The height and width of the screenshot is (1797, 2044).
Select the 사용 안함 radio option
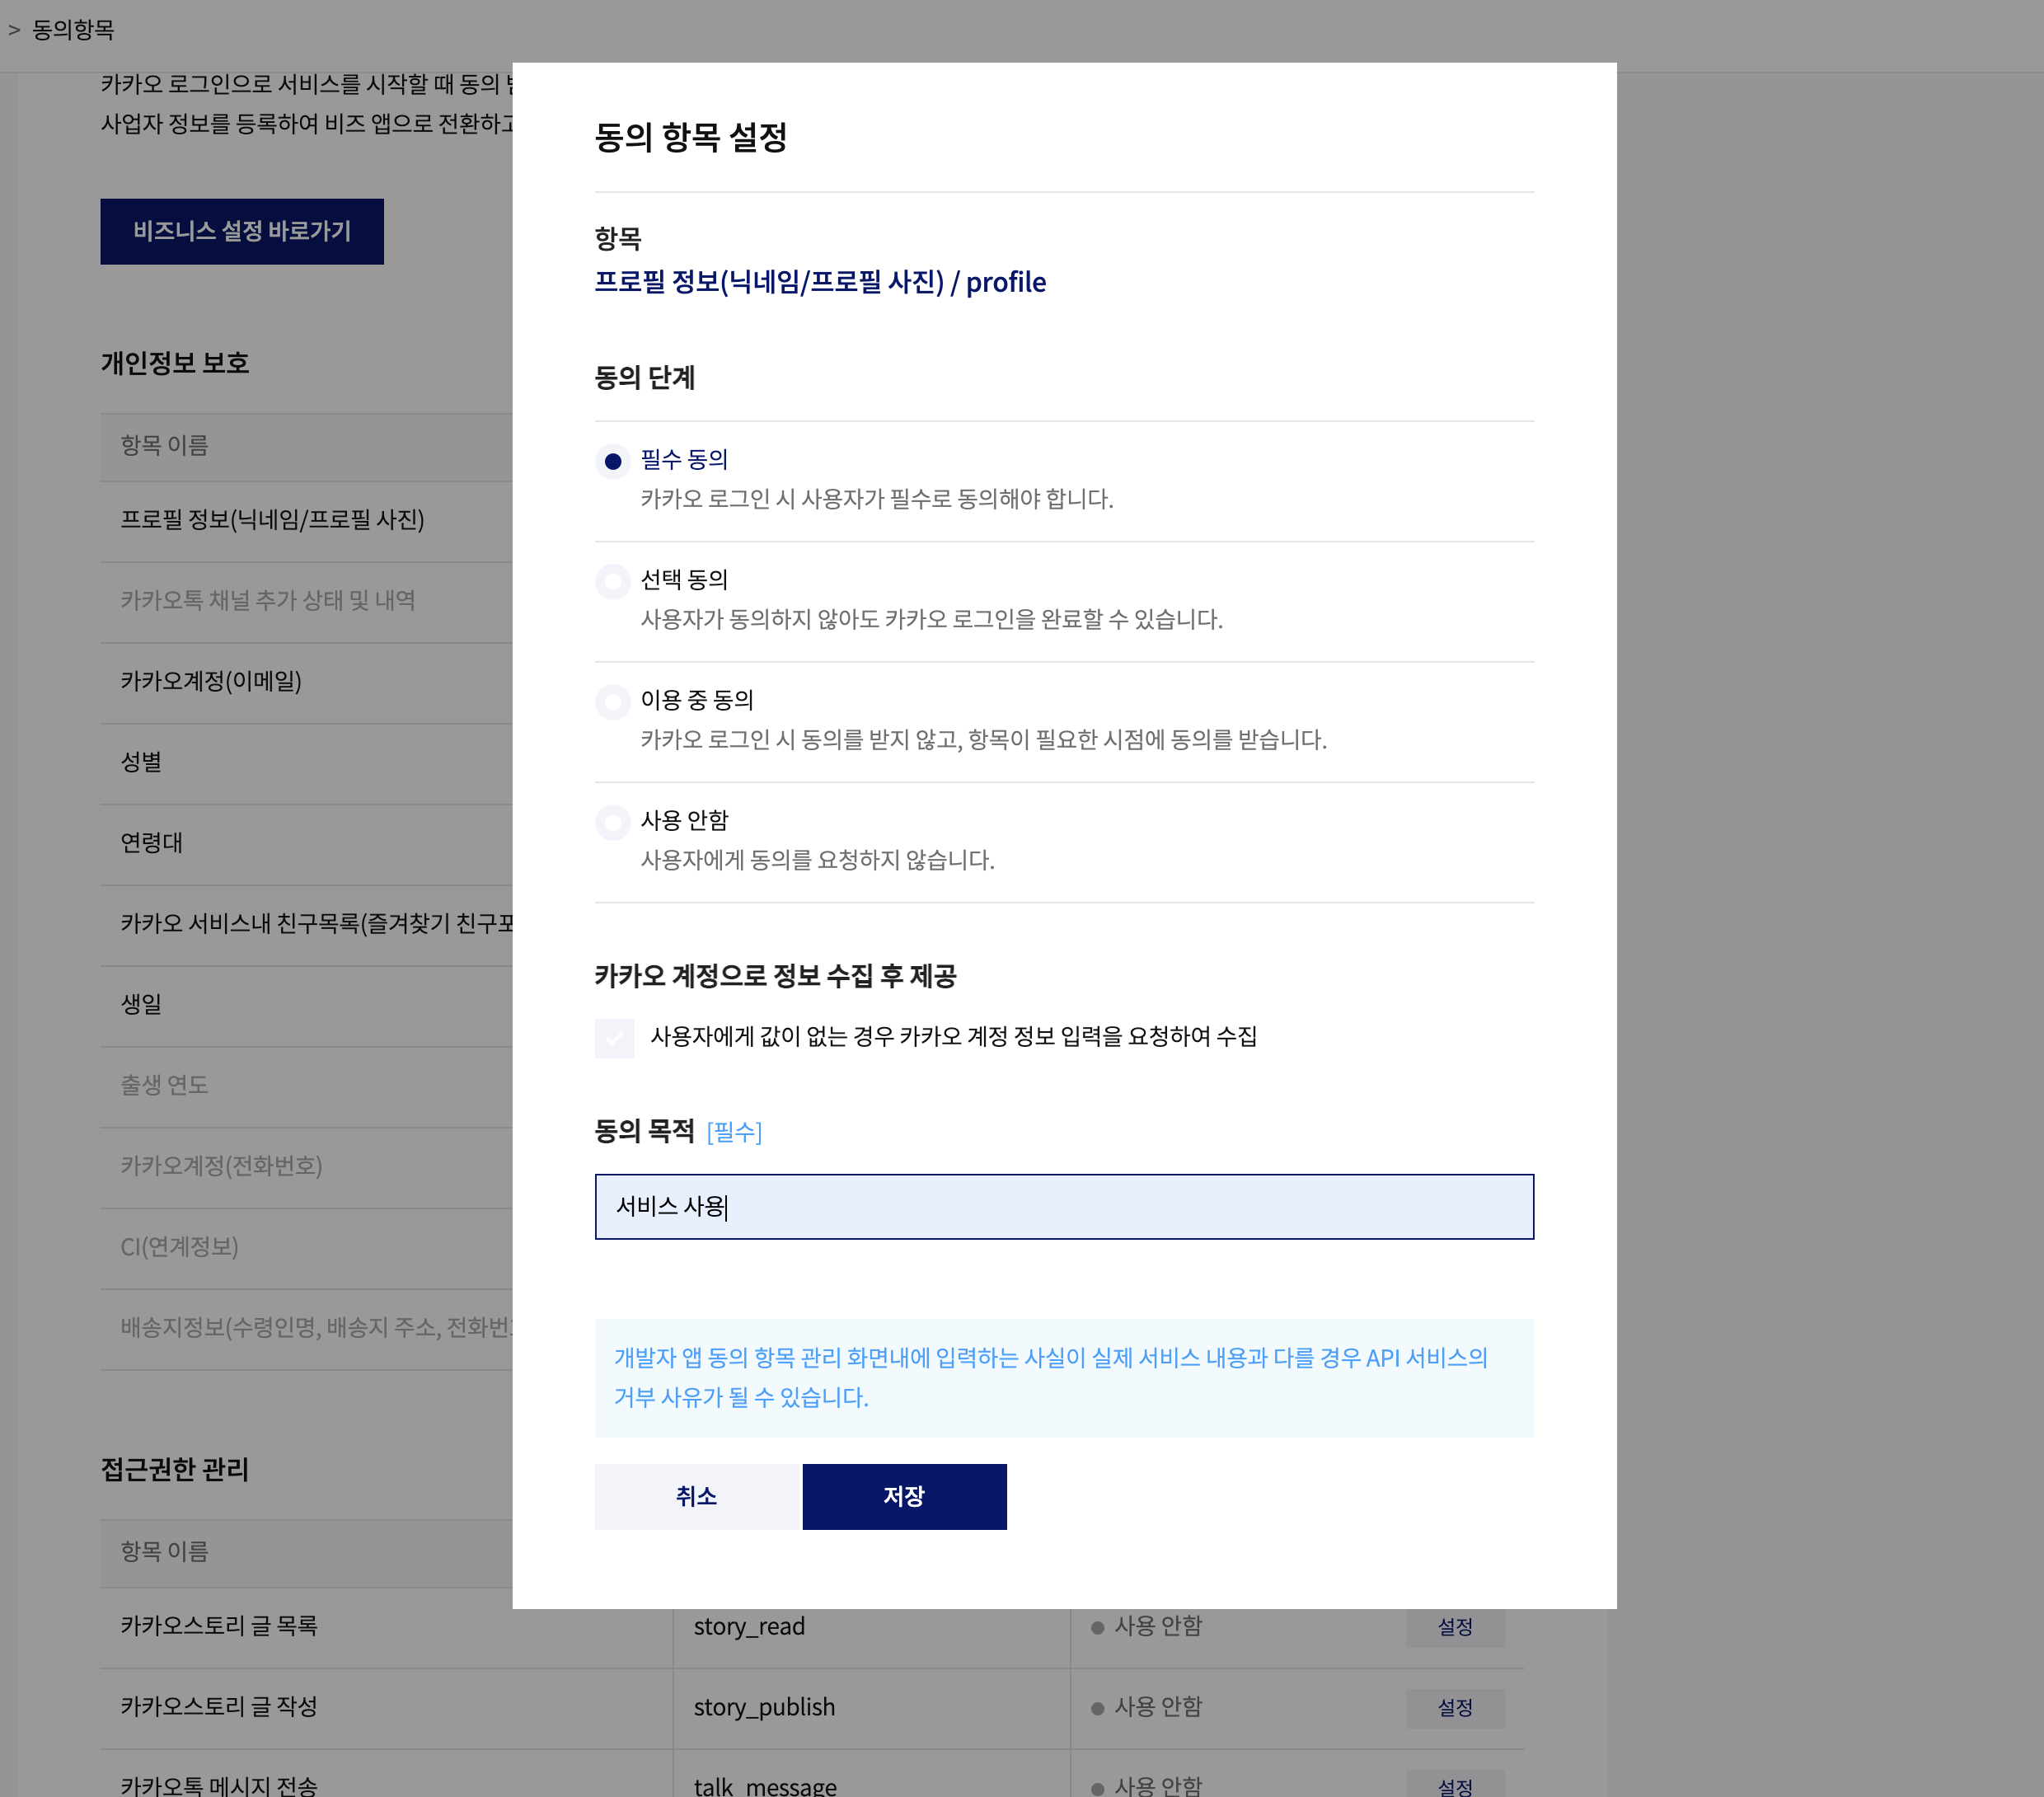click(x=613, y=822)
